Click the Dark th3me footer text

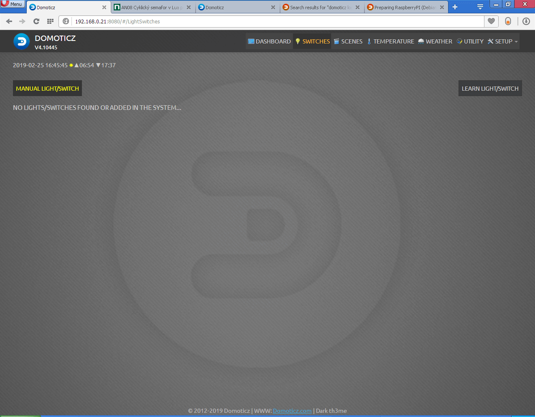[331, 411]
